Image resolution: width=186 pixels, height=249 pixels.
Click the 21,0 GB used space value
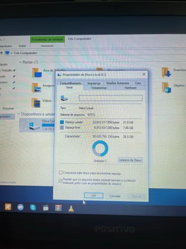click(128, 123)
